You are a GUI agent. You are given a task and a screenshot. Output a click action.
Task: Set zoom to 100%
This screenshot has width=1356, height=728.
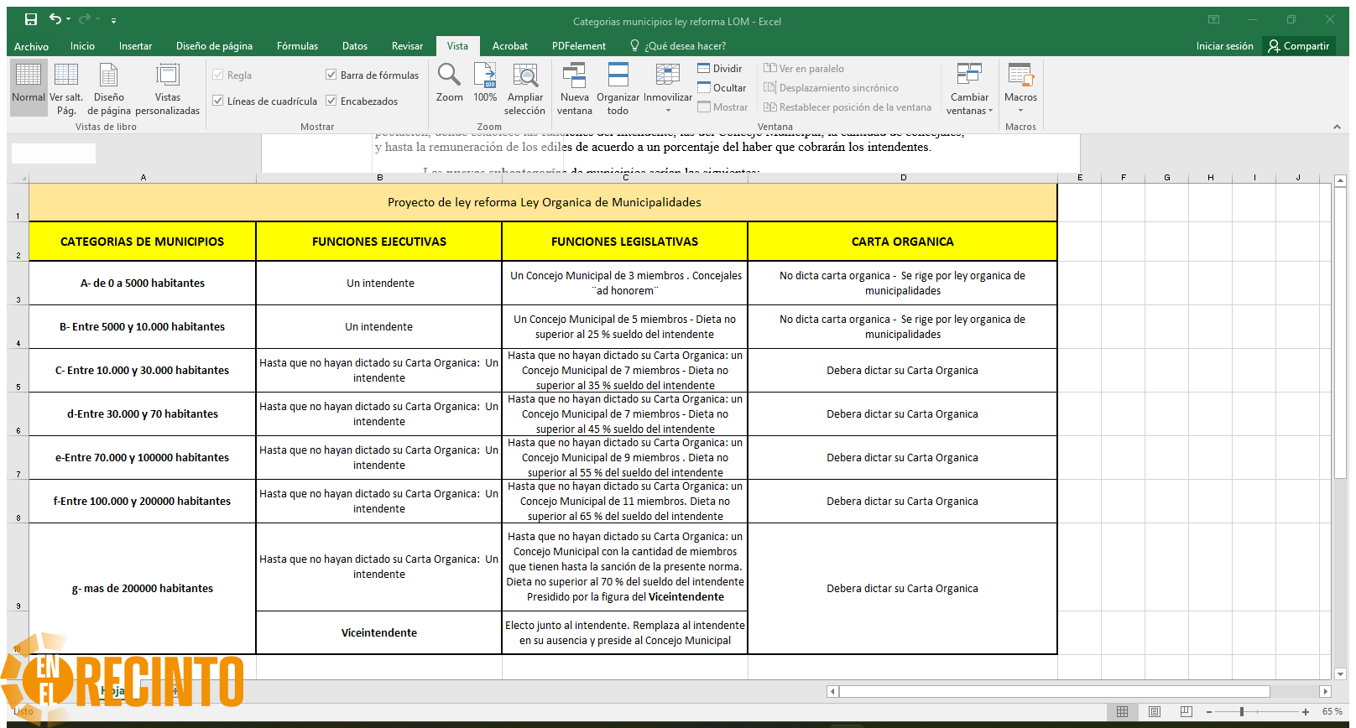click(485, 83)
